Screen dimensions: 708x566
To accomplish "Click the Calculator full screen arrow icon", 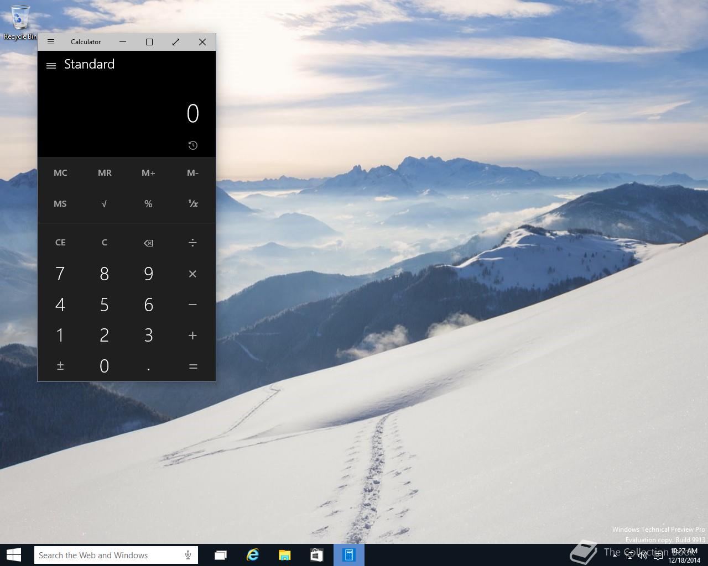I will coord(176,42).
